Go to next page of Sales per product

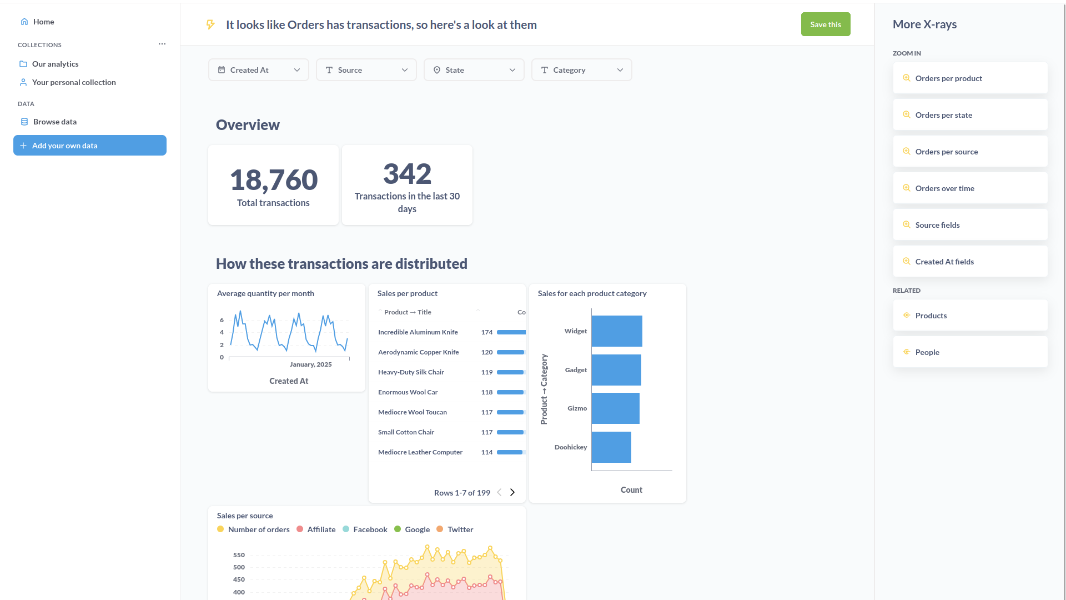pyautogui.click(x=512, y=492)
